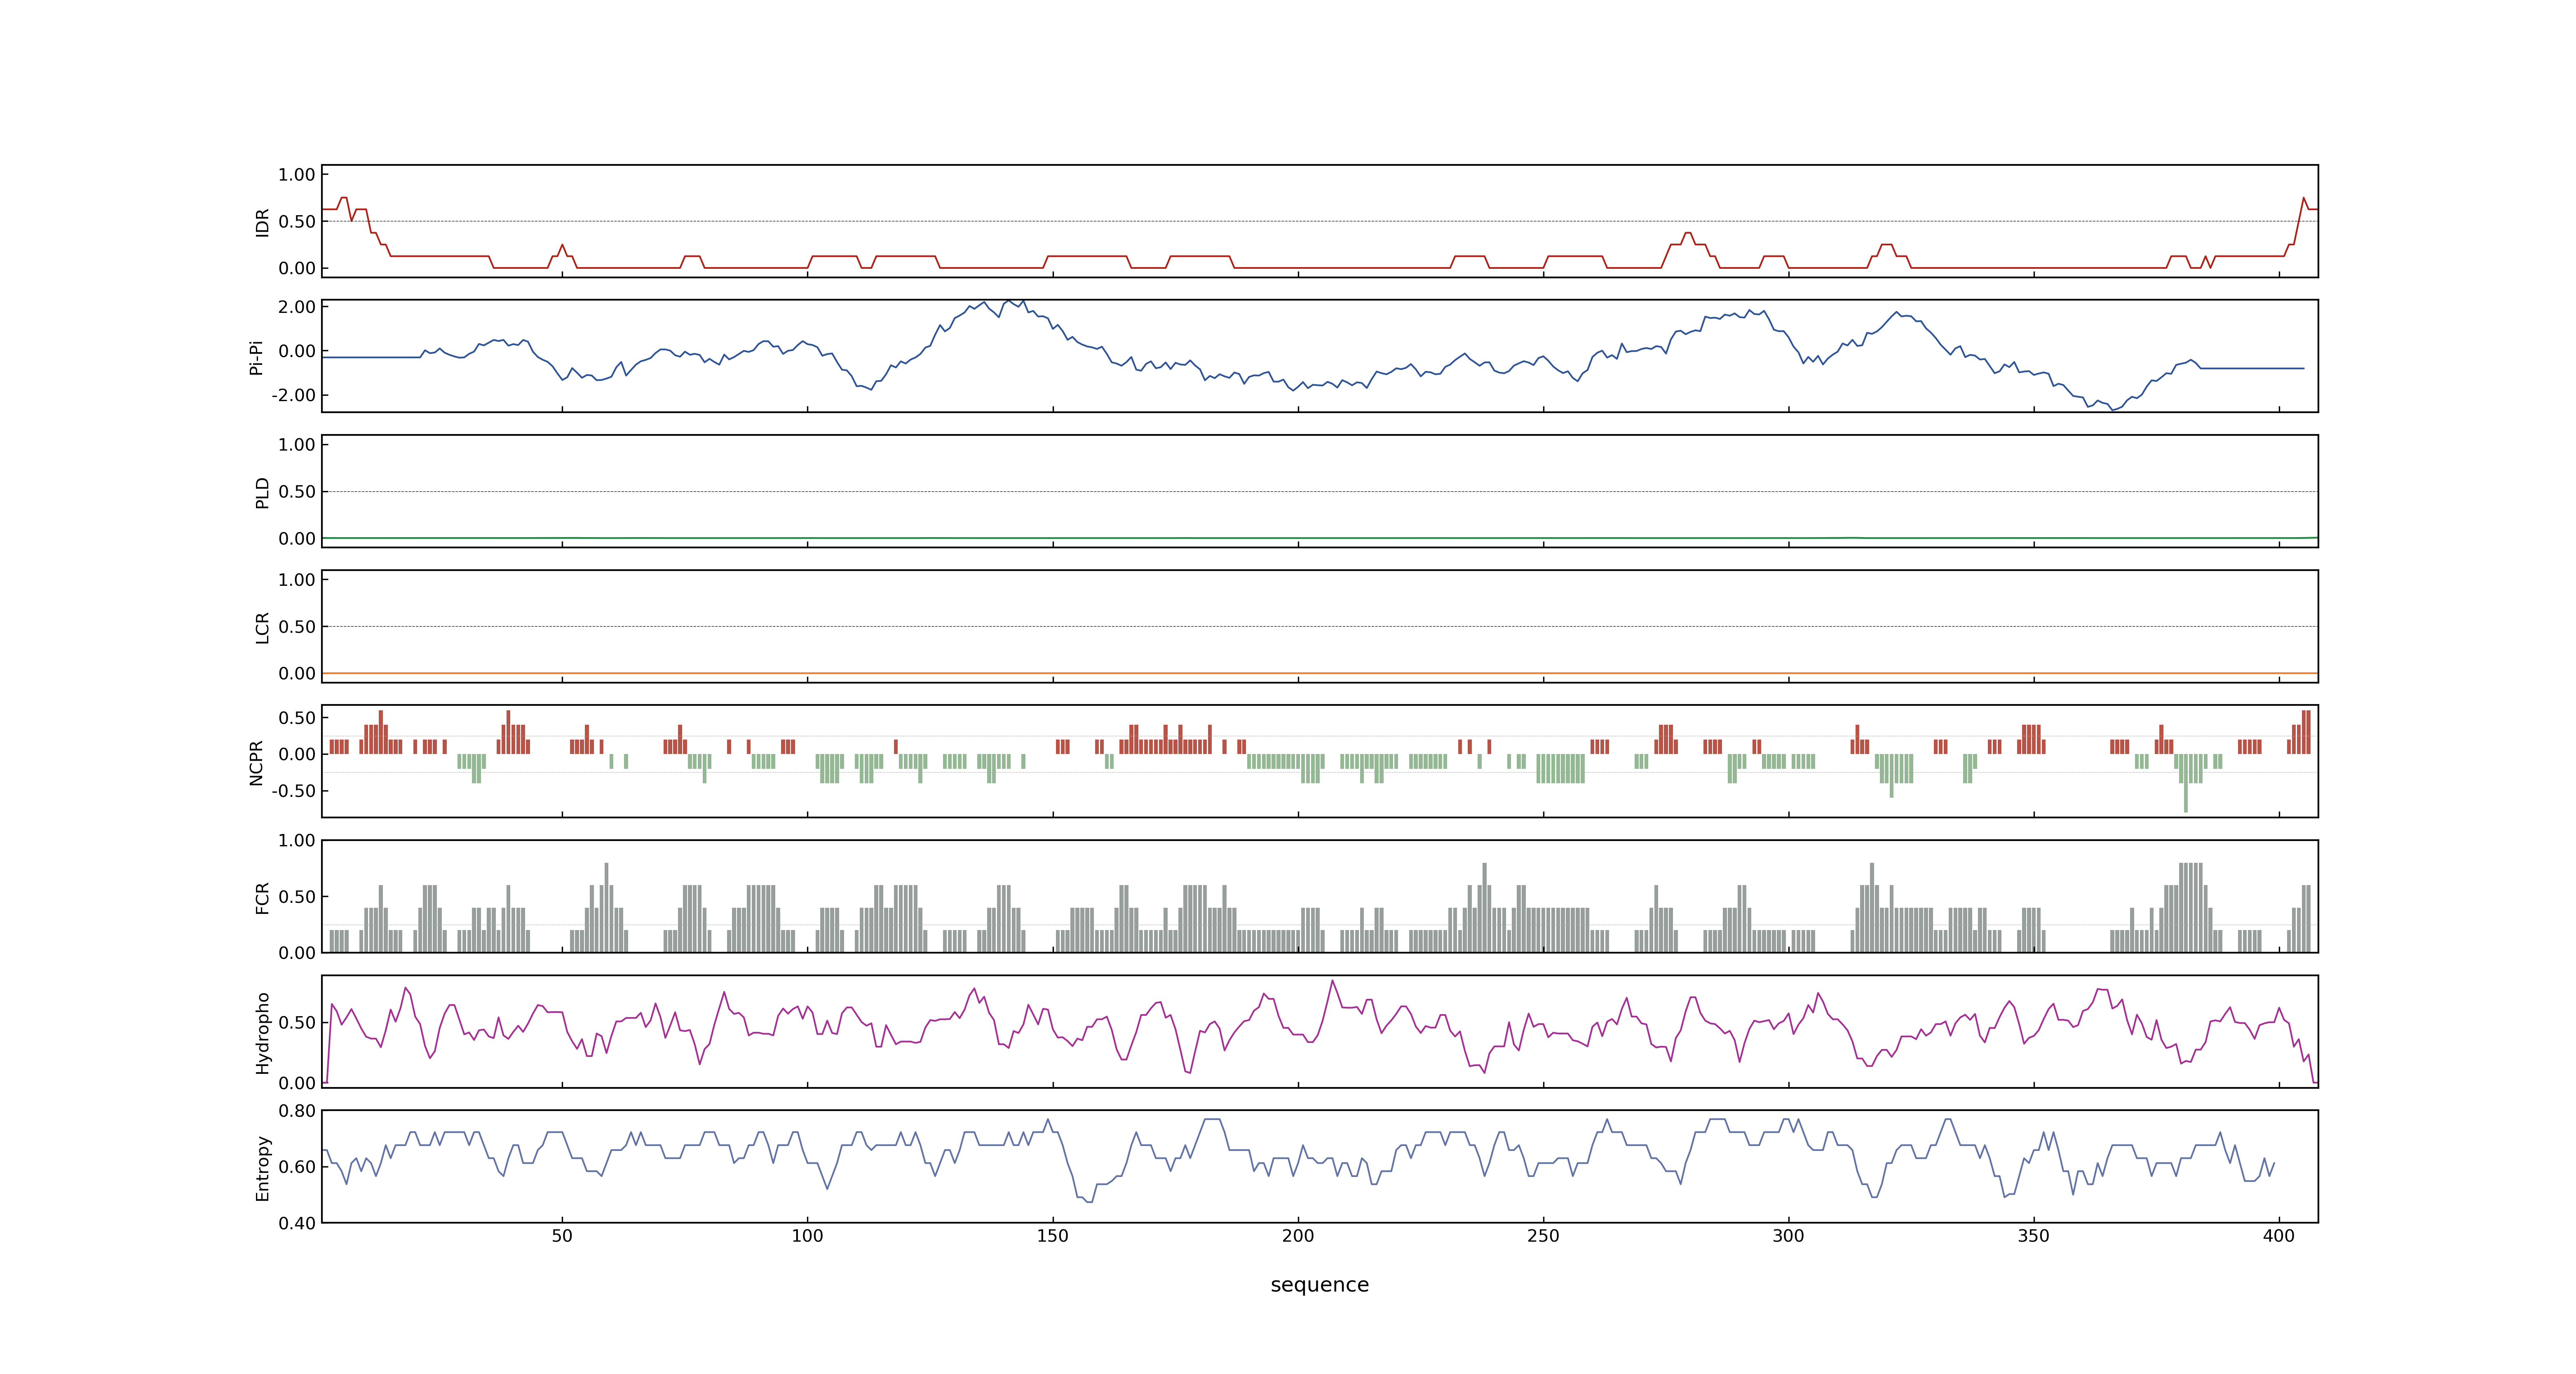Click the -2.00 tick on Pi-Pi axis

point(293,395)
